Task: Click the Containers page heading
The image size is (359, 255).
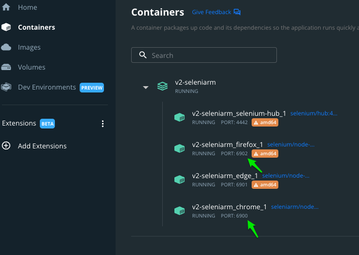Action: tap(157, 12)
